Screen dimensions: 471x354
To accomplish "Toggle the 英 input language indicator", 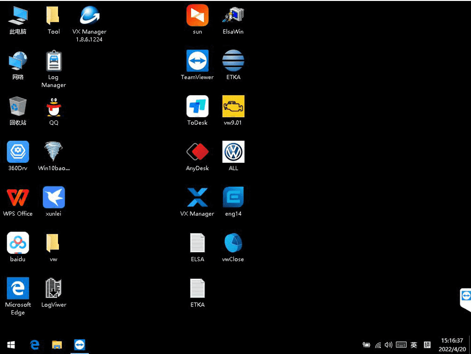I will point(413,345).
